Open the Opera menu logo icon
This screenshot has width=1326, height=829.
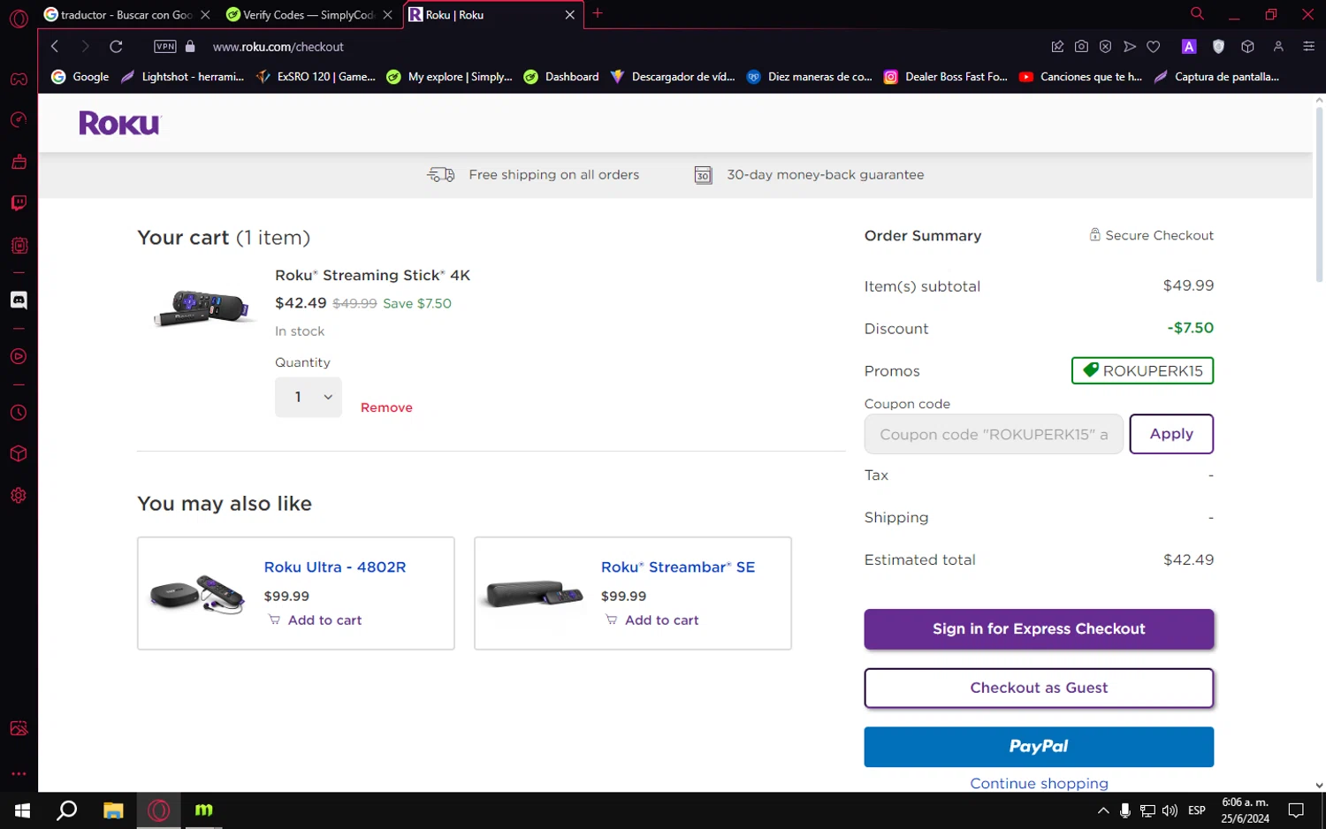coord(19,19)
